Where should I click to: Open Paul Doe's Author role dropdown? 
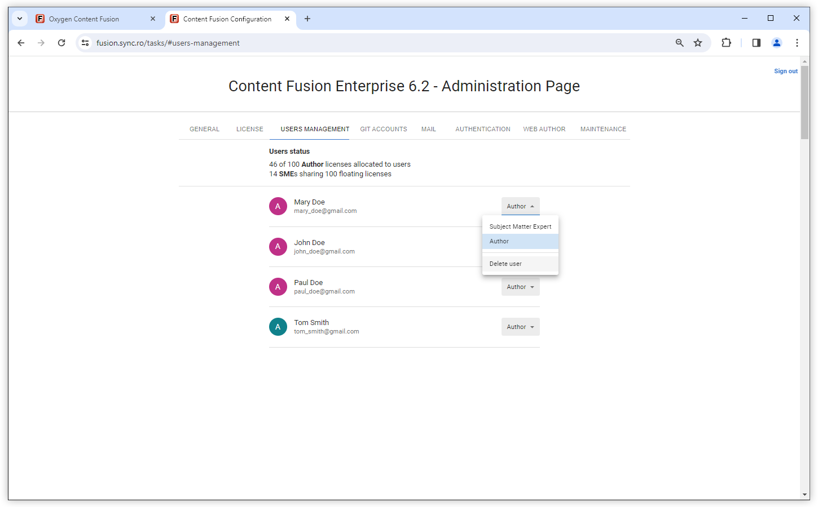click(521, 287)
